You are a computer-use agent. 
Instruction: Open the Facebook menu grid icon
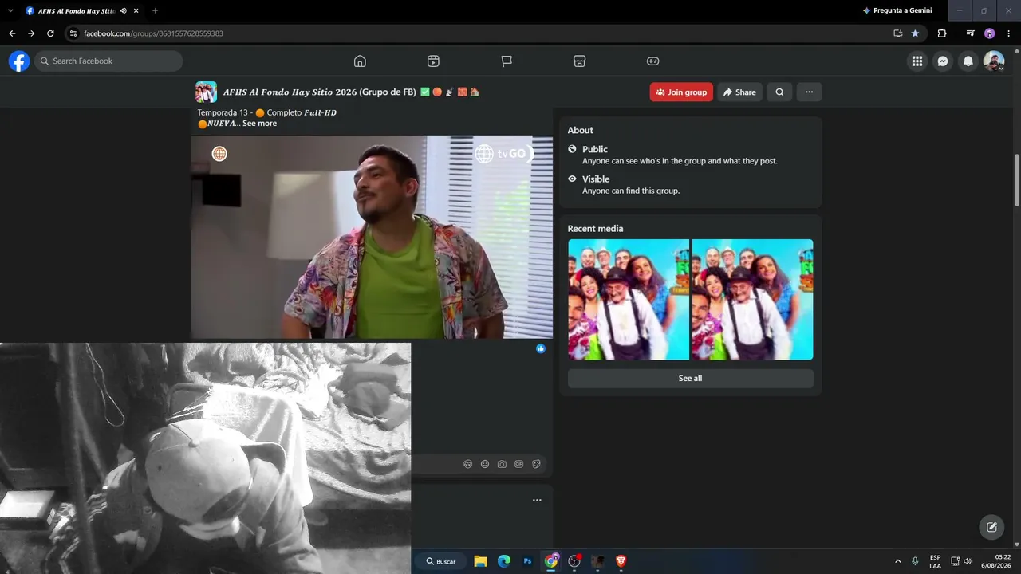click(917, 61)
